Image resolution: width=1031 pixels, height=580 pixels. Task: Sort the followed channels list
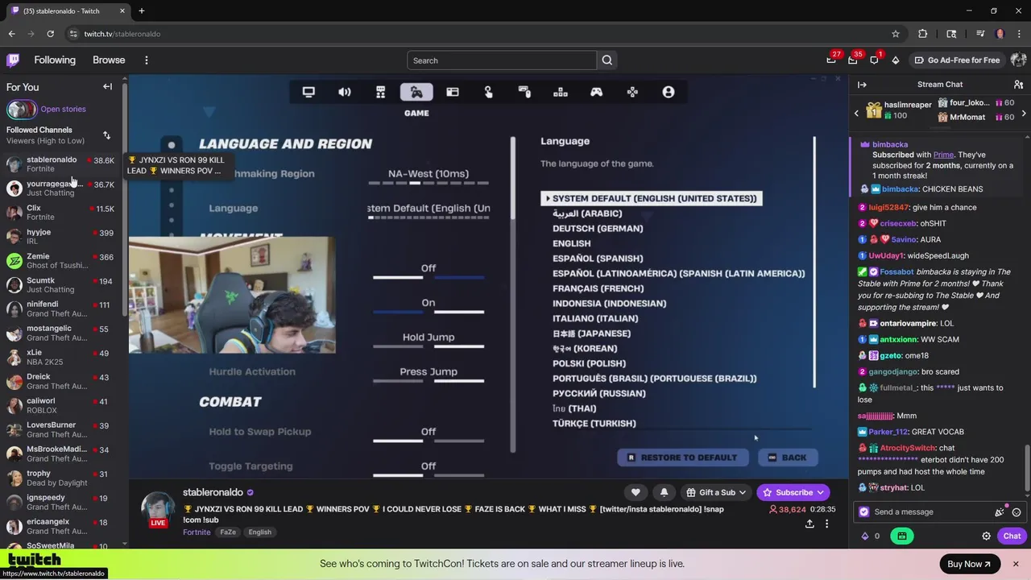pyautogui.click(x=106, y=135)
